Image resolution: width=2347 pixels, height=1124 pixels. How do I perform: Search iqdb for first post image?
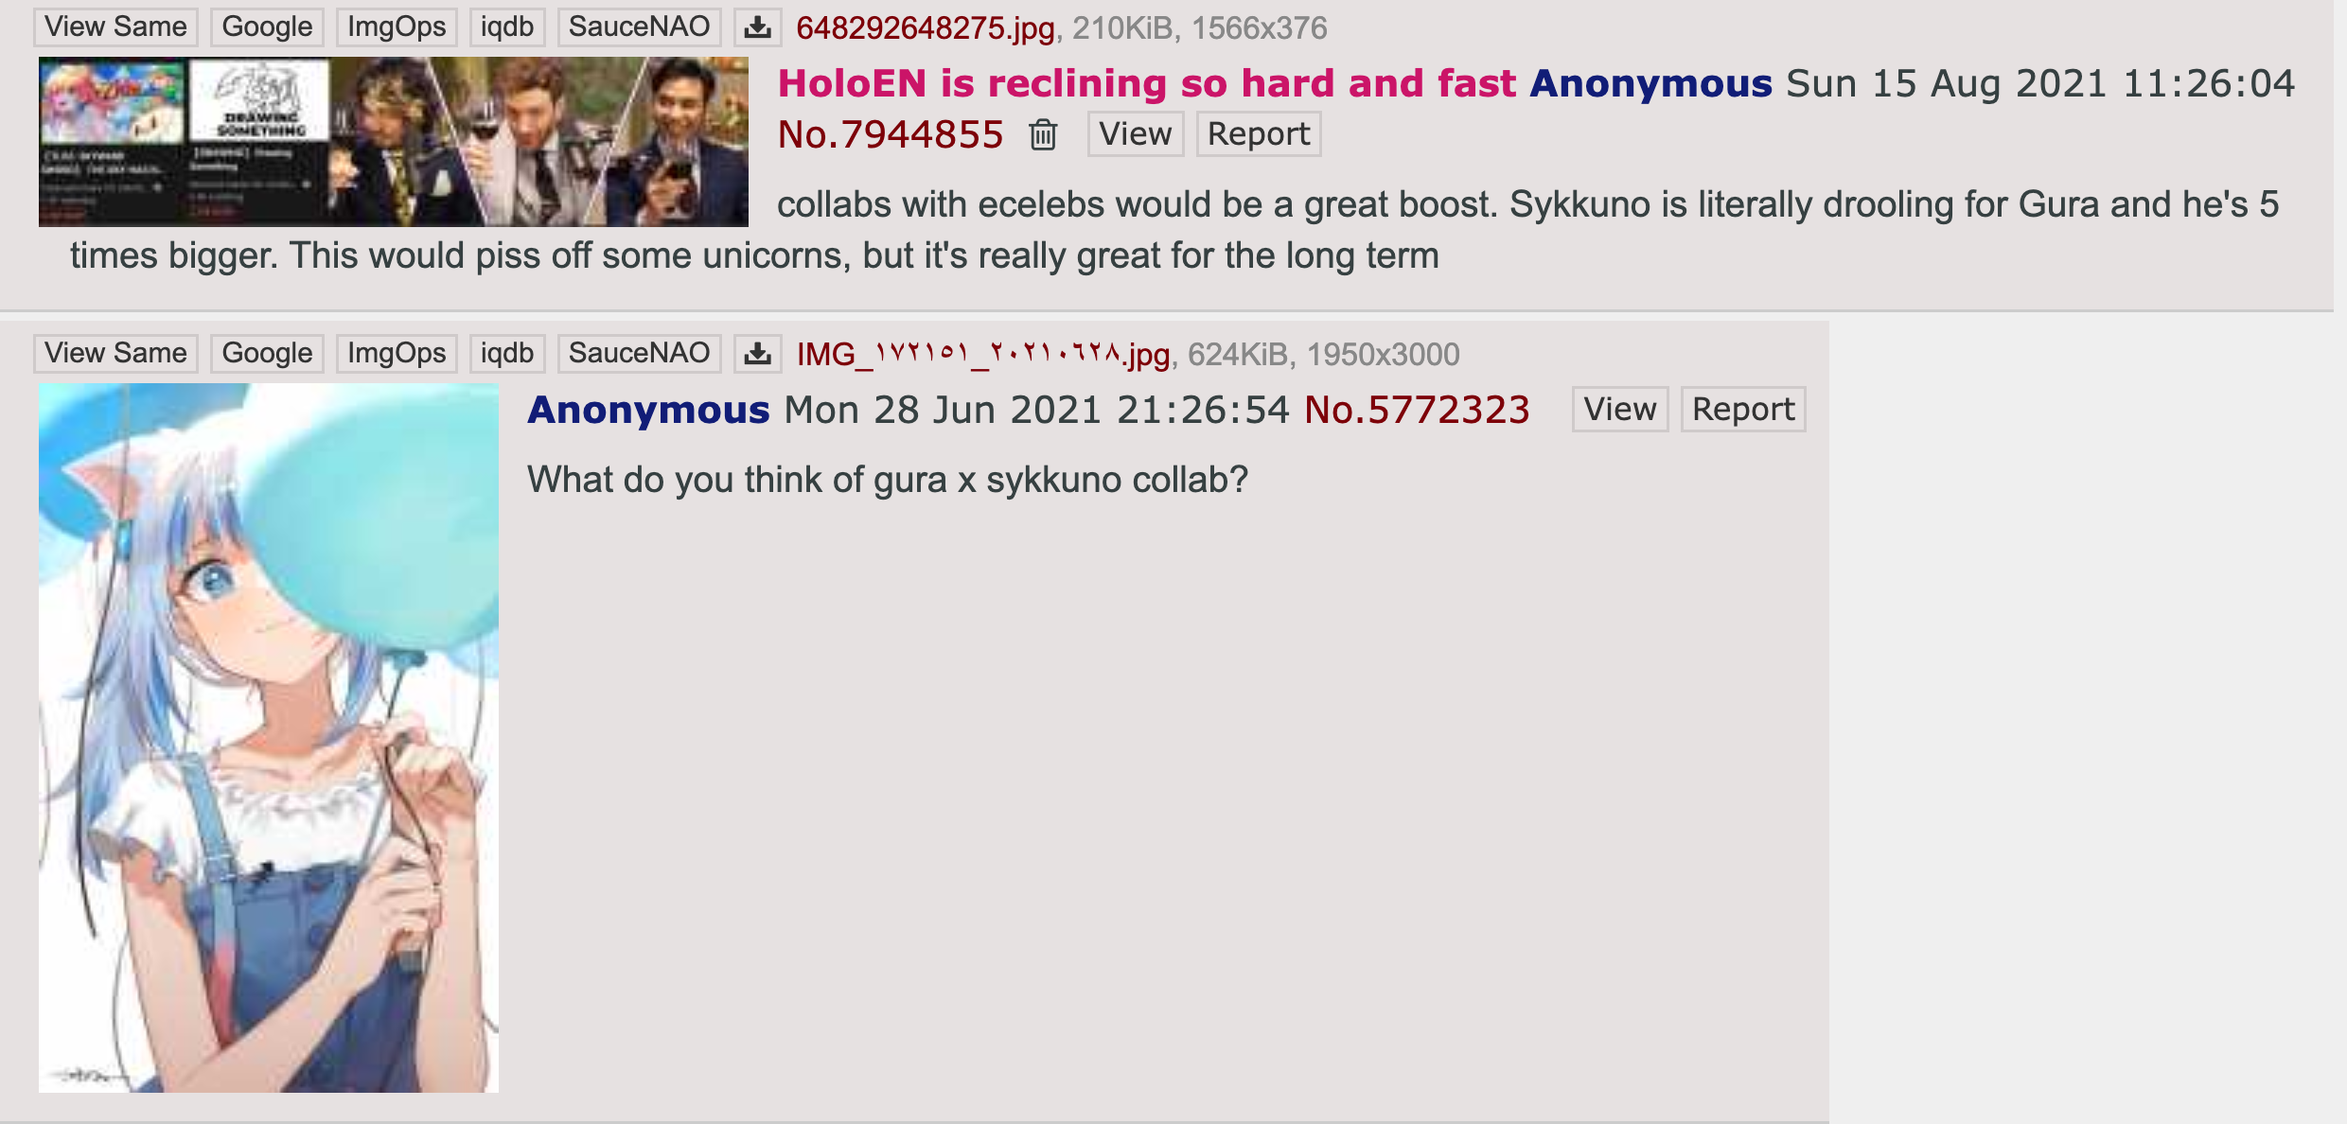click(x=507, y=27)
